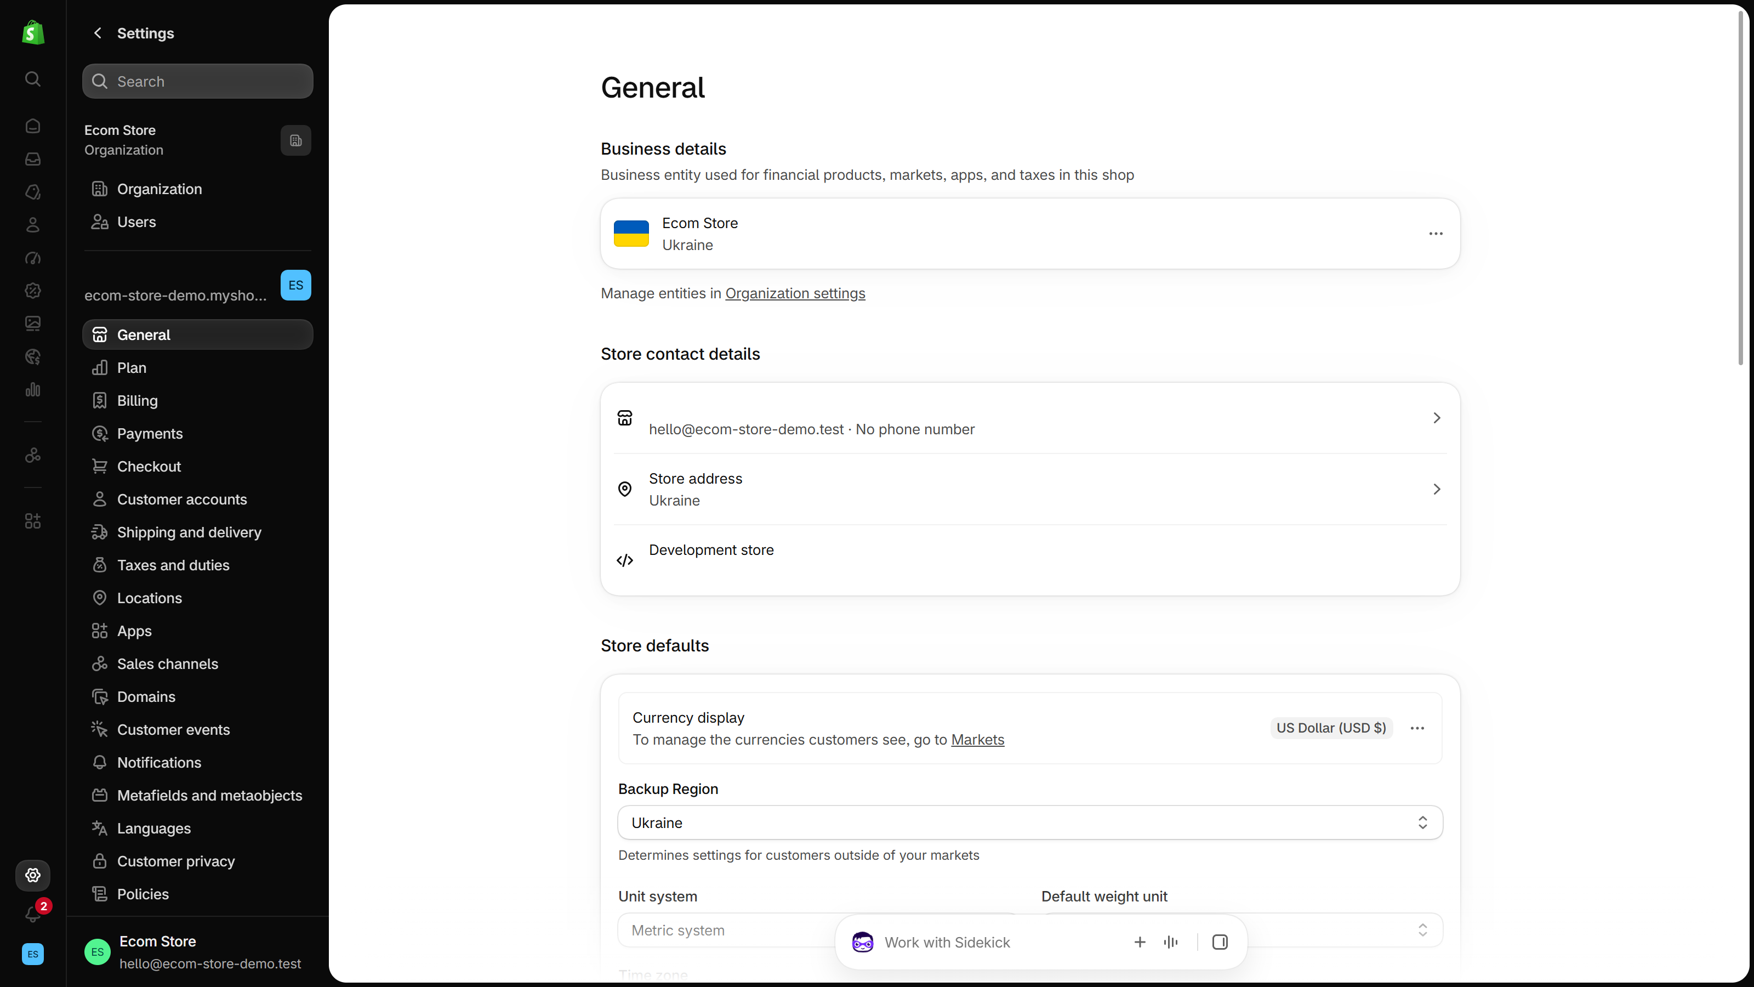Viewport: 1754px width, 987px height.
Task: Click the Shopify logo icon
Action: 33,33
